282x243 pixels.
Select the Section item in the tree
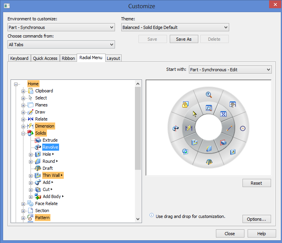[x=42, y=211]
